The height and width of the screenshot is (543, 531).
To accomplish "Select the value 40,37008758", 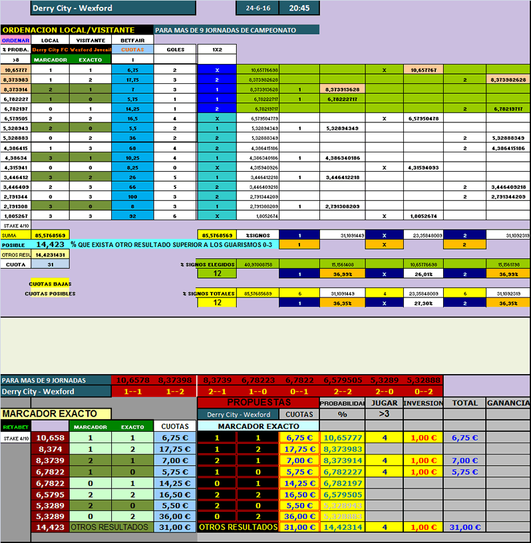I will click(258, 264).
